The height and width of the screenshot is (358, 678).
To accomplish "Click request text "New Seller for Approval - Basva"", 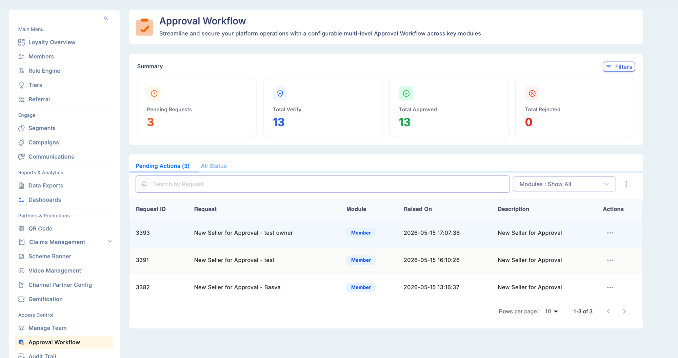I will (x=237, y=287).
